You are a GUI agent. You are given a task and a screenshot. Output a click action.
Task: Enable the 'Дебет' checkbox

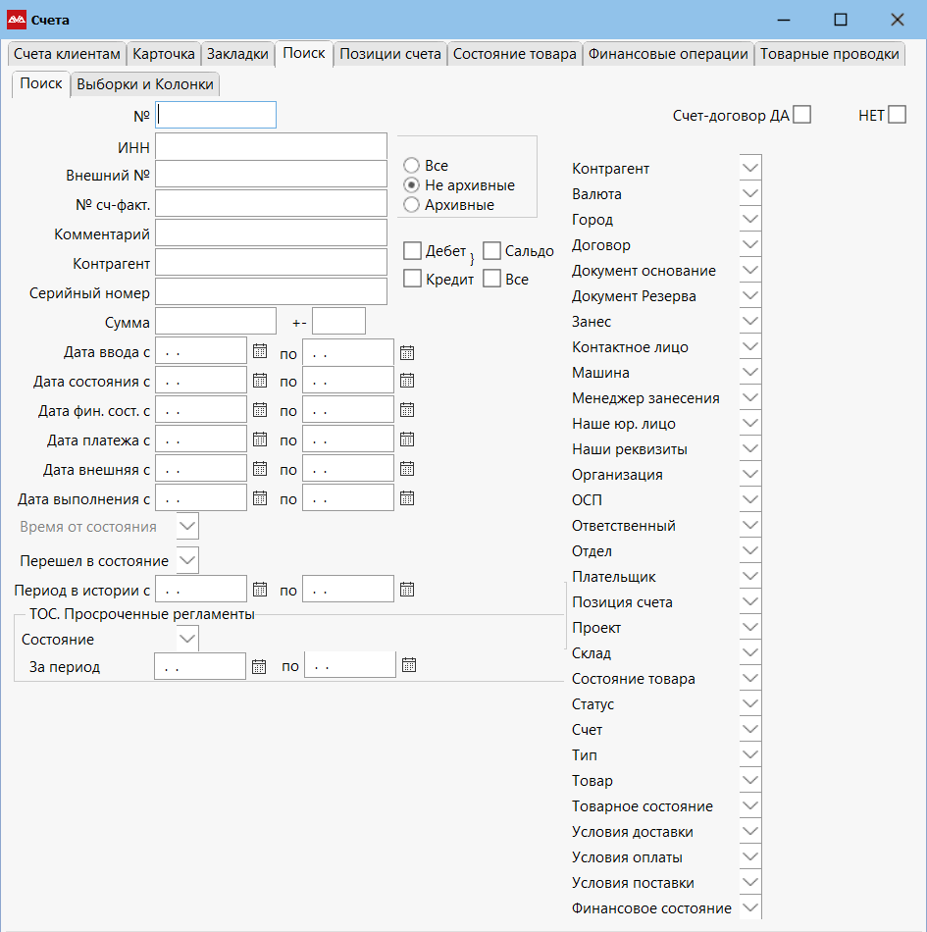coord(413,251)
